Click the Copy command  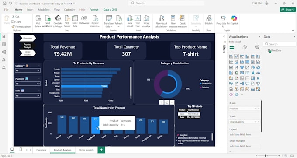[16, 21]
